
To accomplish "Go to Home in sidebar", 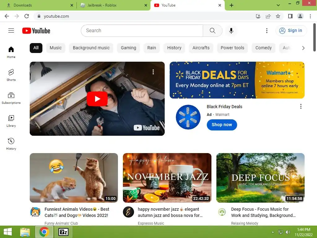I will point(11,52).
